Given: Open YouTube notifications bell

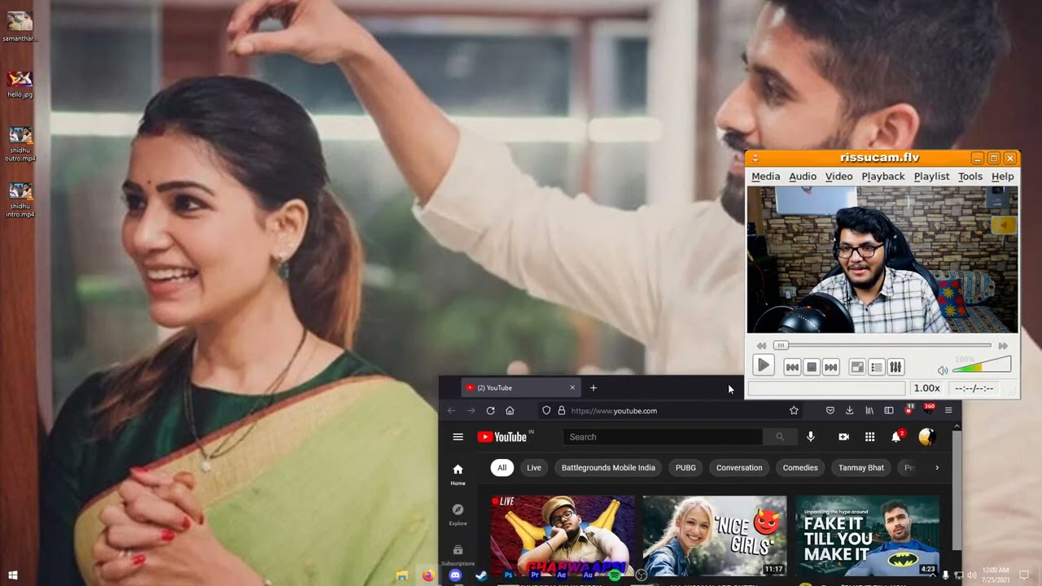Looking at the screenshot, I should click(896, 436).
